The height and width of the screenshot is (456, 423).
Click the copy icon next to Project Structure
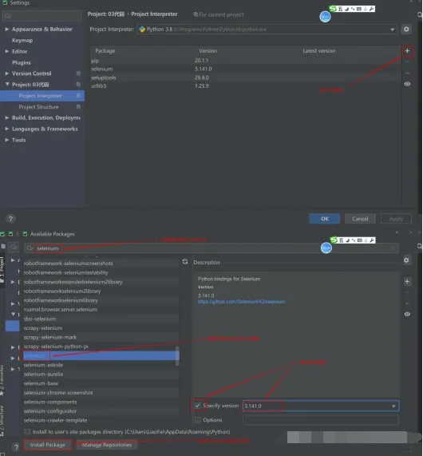(78, 107)
